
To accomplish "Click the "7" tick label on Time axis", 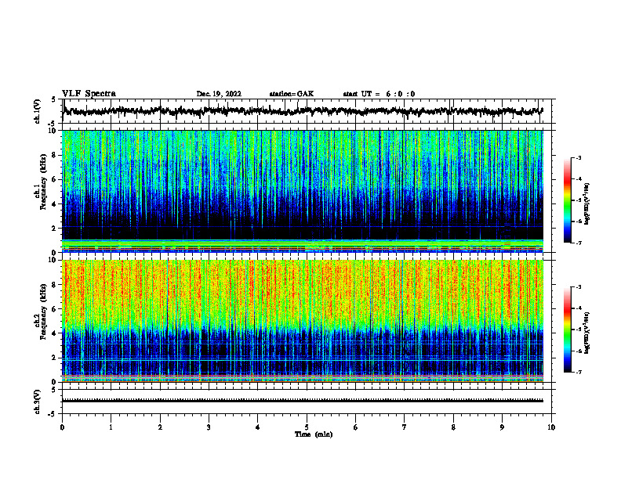I will pos(405,427).
